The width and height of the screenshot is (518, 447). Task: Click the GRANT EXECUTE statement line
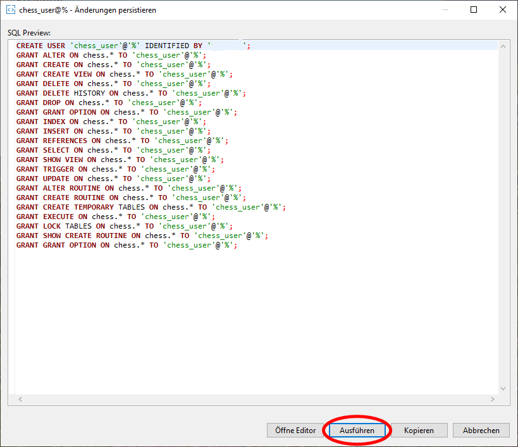coord(114,217)
